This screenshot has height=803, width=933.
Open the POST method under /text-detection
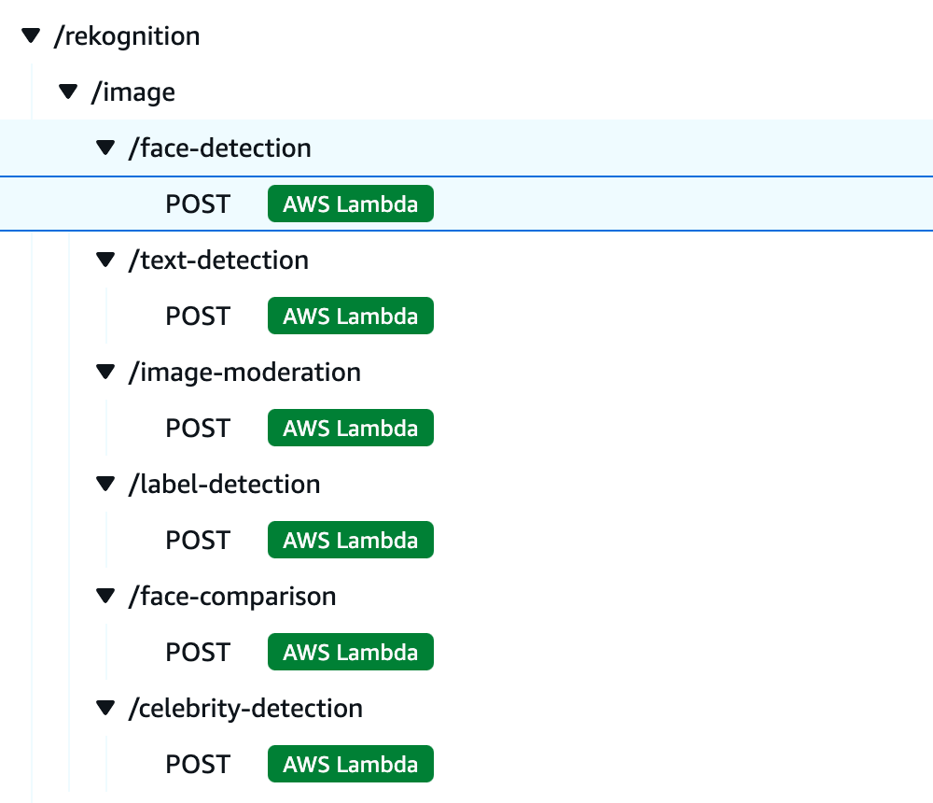click(198, 317)
